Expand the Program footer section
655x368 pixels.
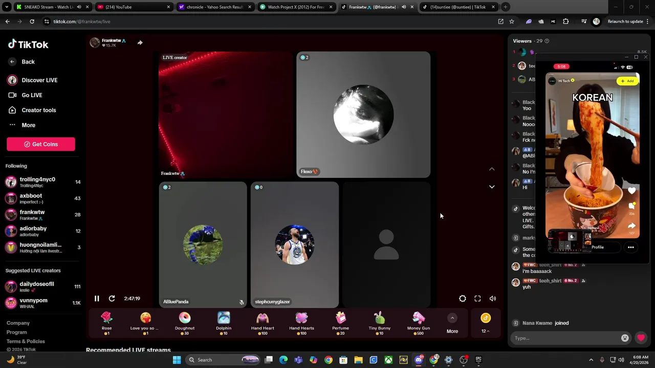[17, 332]
